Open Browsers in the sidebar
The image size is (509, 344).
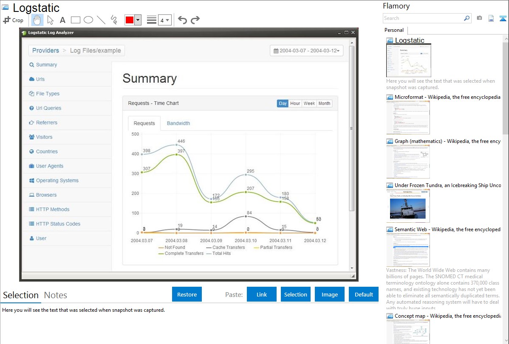pyautogui.click(x=42, y=195)
